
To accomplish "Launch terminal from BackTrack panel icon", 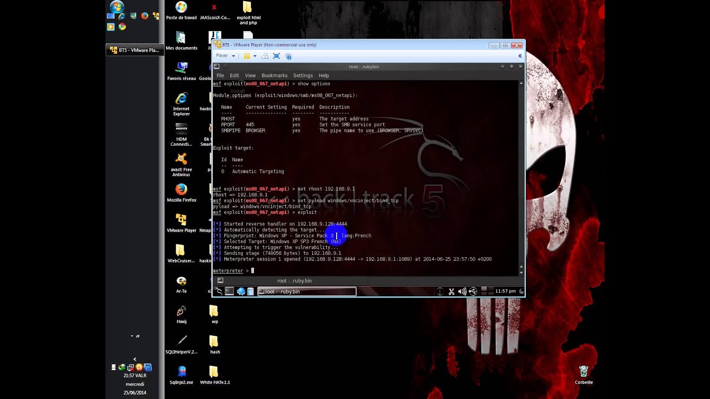I will tap(229, 291).
